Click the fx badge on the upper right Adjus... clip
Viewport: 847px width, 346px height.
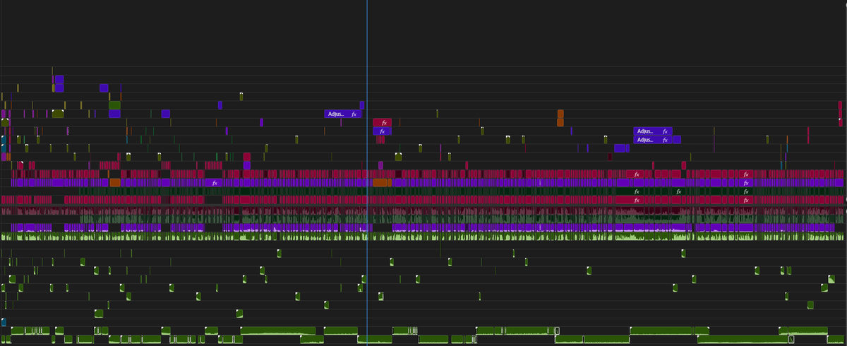click(x=665, y=131)
